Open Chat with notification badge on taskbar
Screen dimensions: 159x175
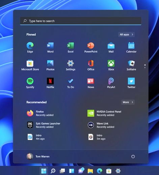[81, 171]
